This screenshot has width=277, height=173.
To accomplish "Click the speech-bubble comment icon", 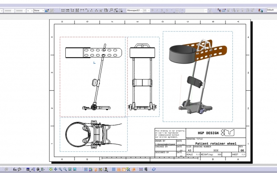I will (x=19, y=169).
